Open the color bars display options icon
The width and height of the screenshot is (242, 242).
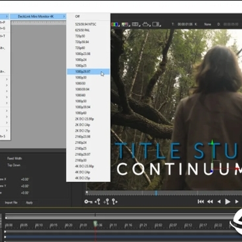coord(125,24)
